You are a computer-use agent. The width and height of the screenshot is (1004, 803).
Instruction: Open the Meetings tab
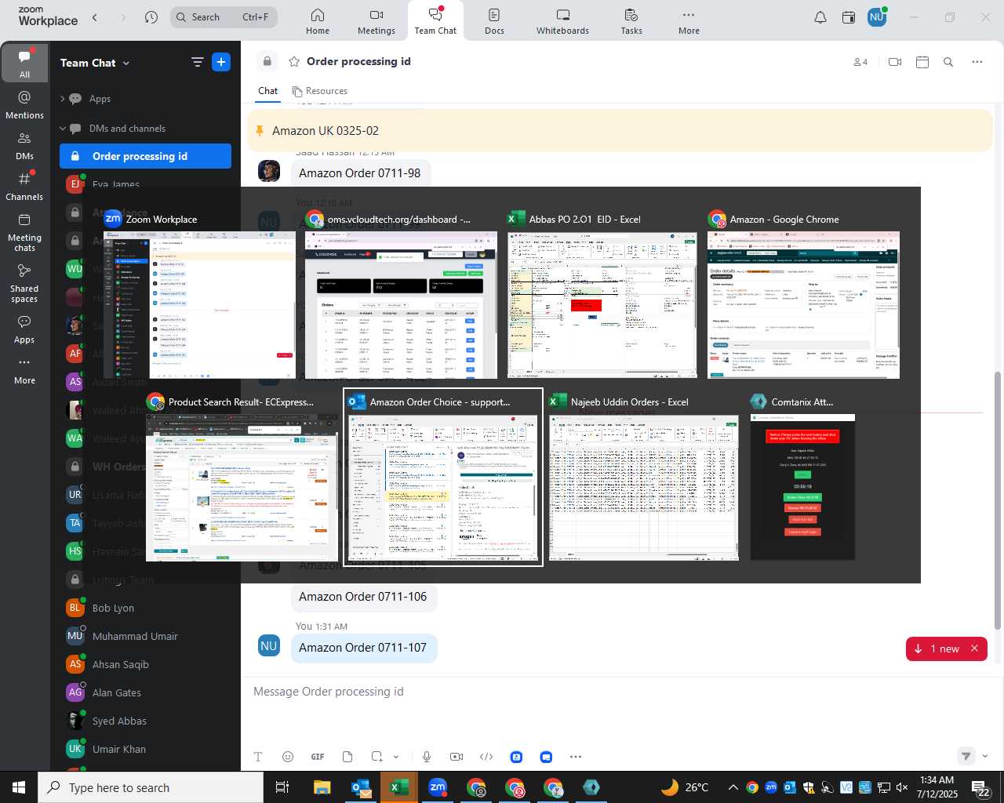click(376, 21)
